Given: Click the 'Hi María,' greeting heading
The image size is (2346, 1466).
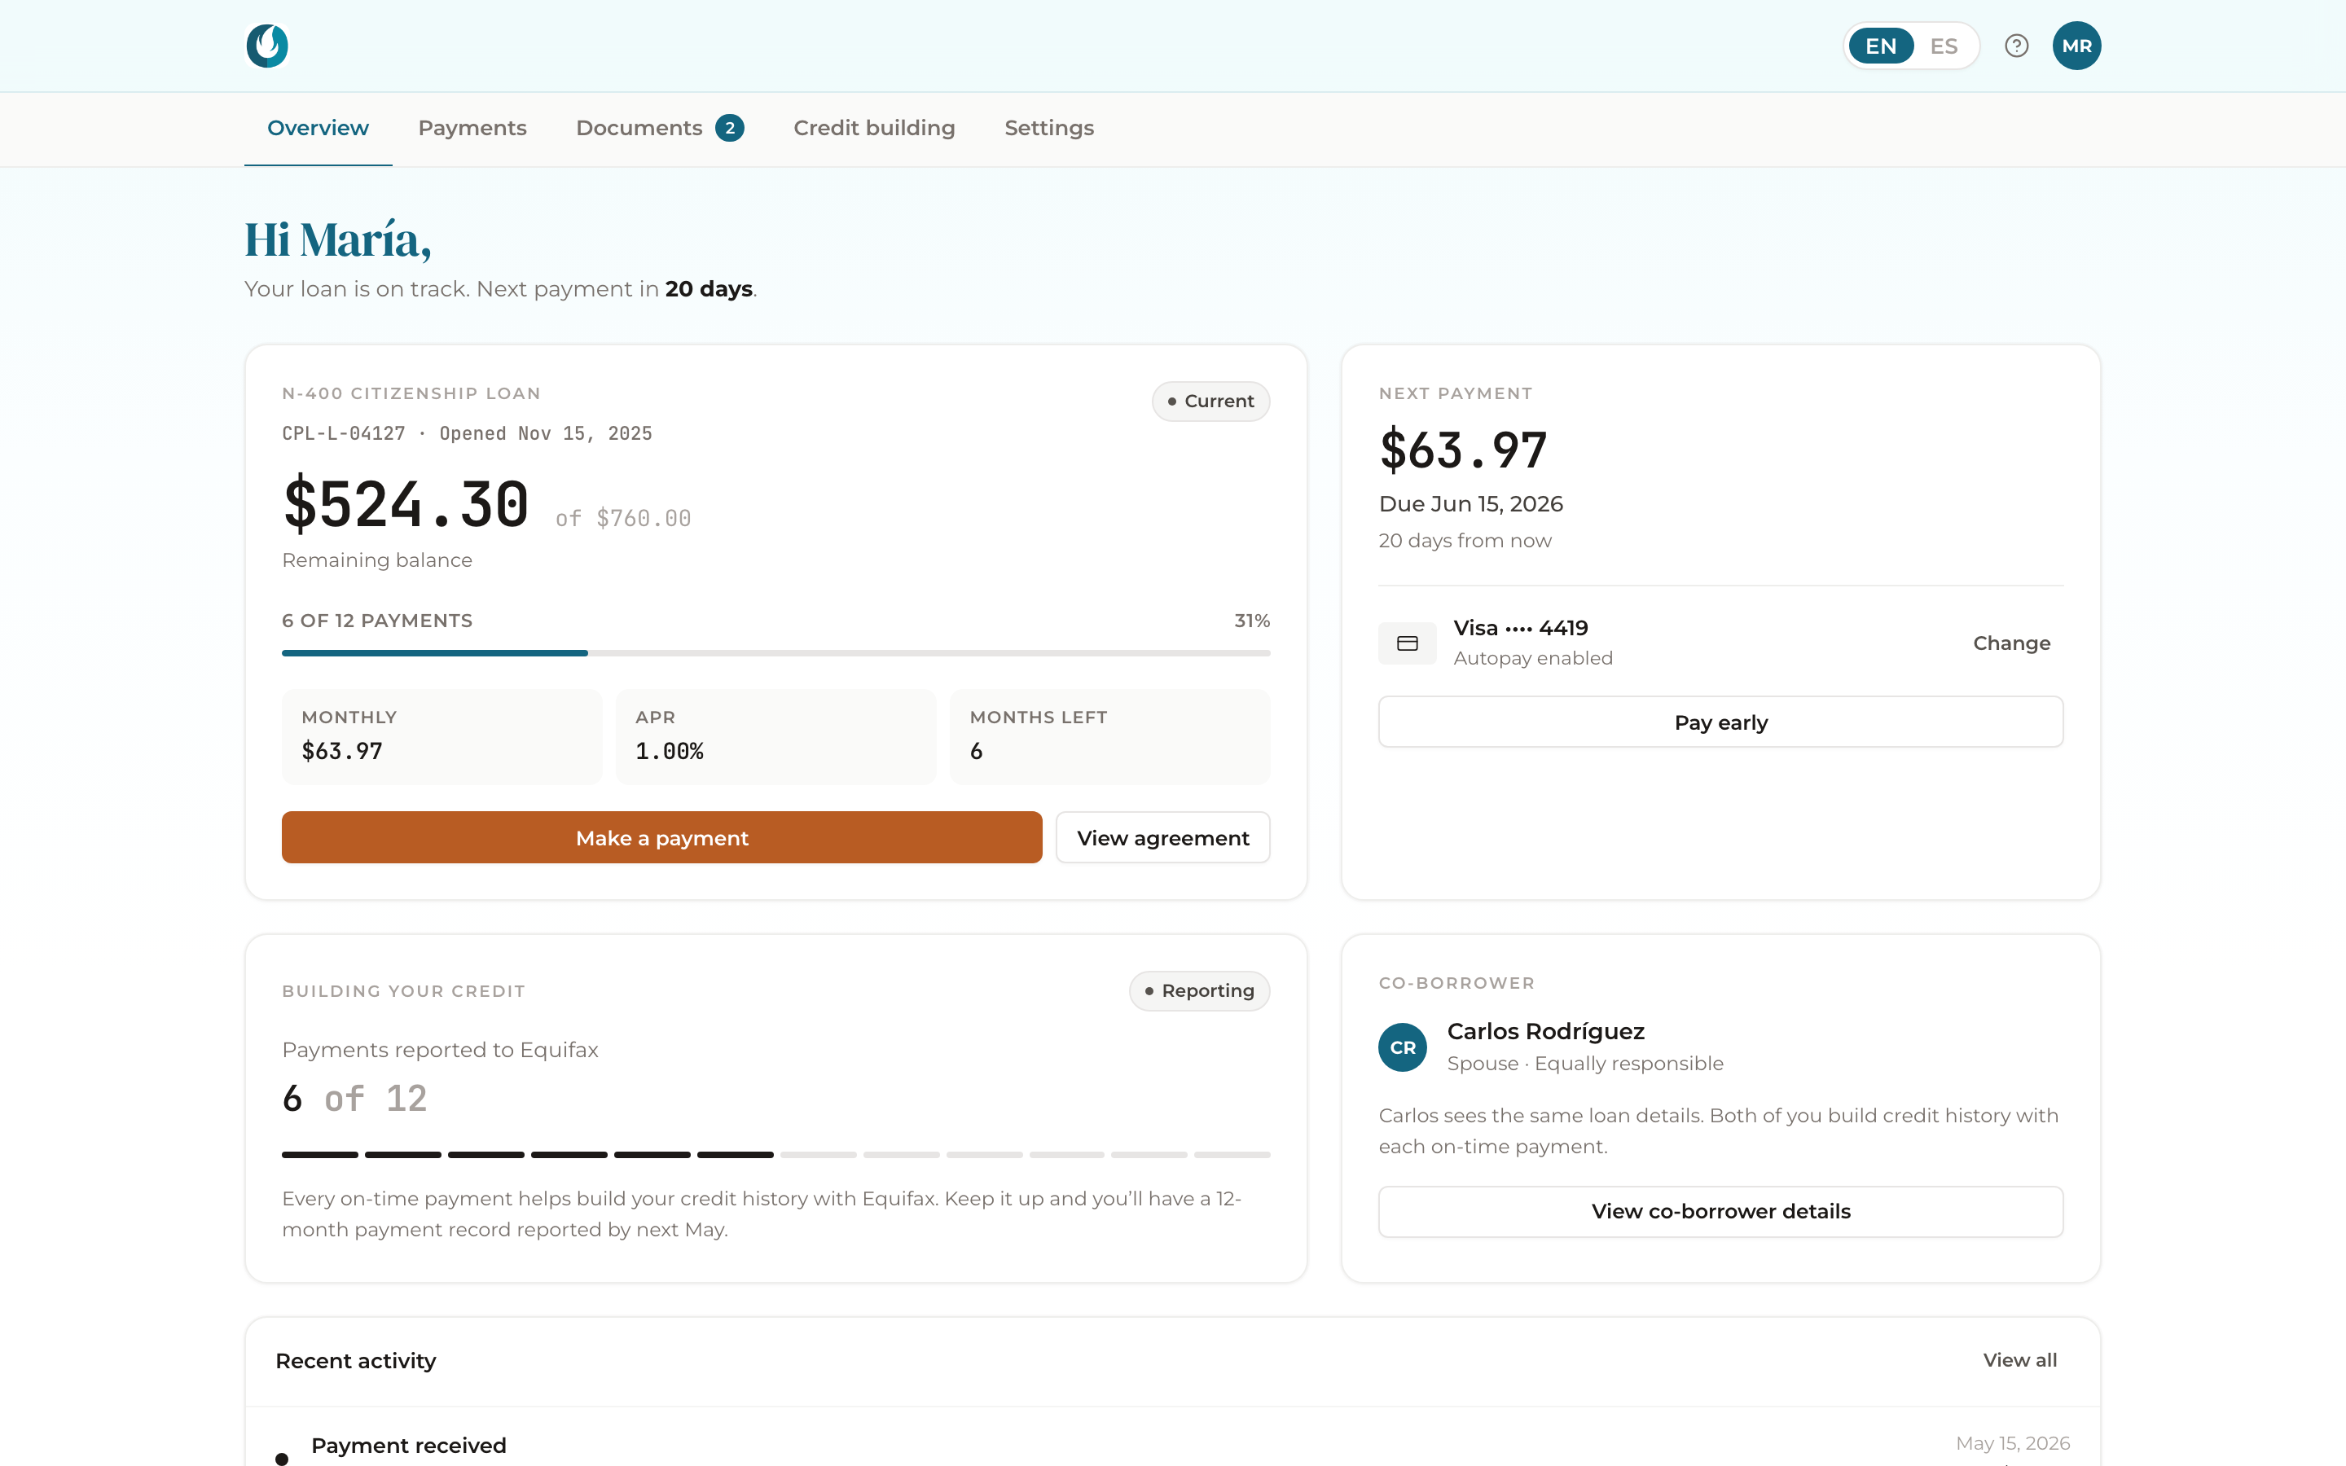Looking at the screenshot, I should coord(337,239).
